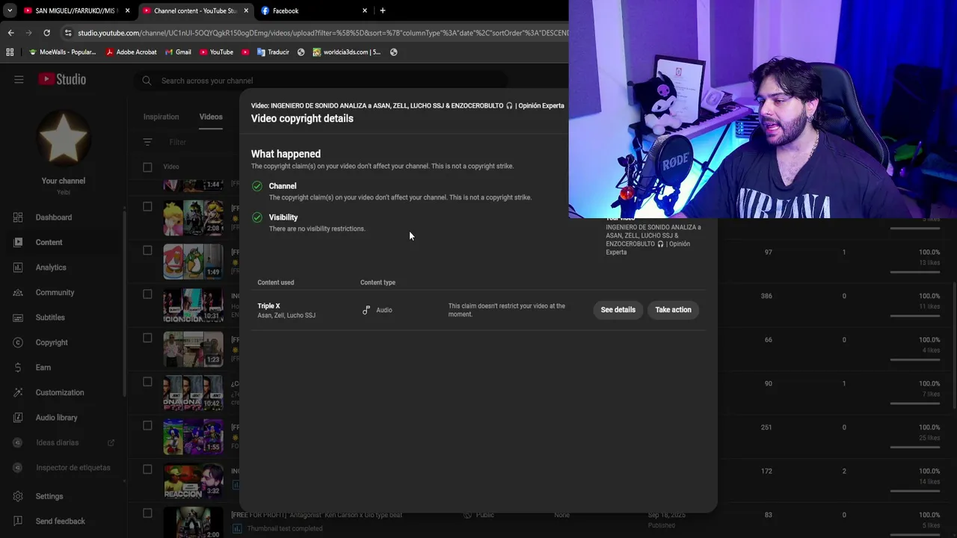This screenshot has height=538, width=957.
Task: Open the Gmail bookmark
Action: coord(178,52)
